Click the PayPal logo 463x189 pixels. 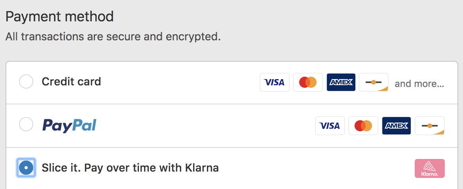click(69, 126)
